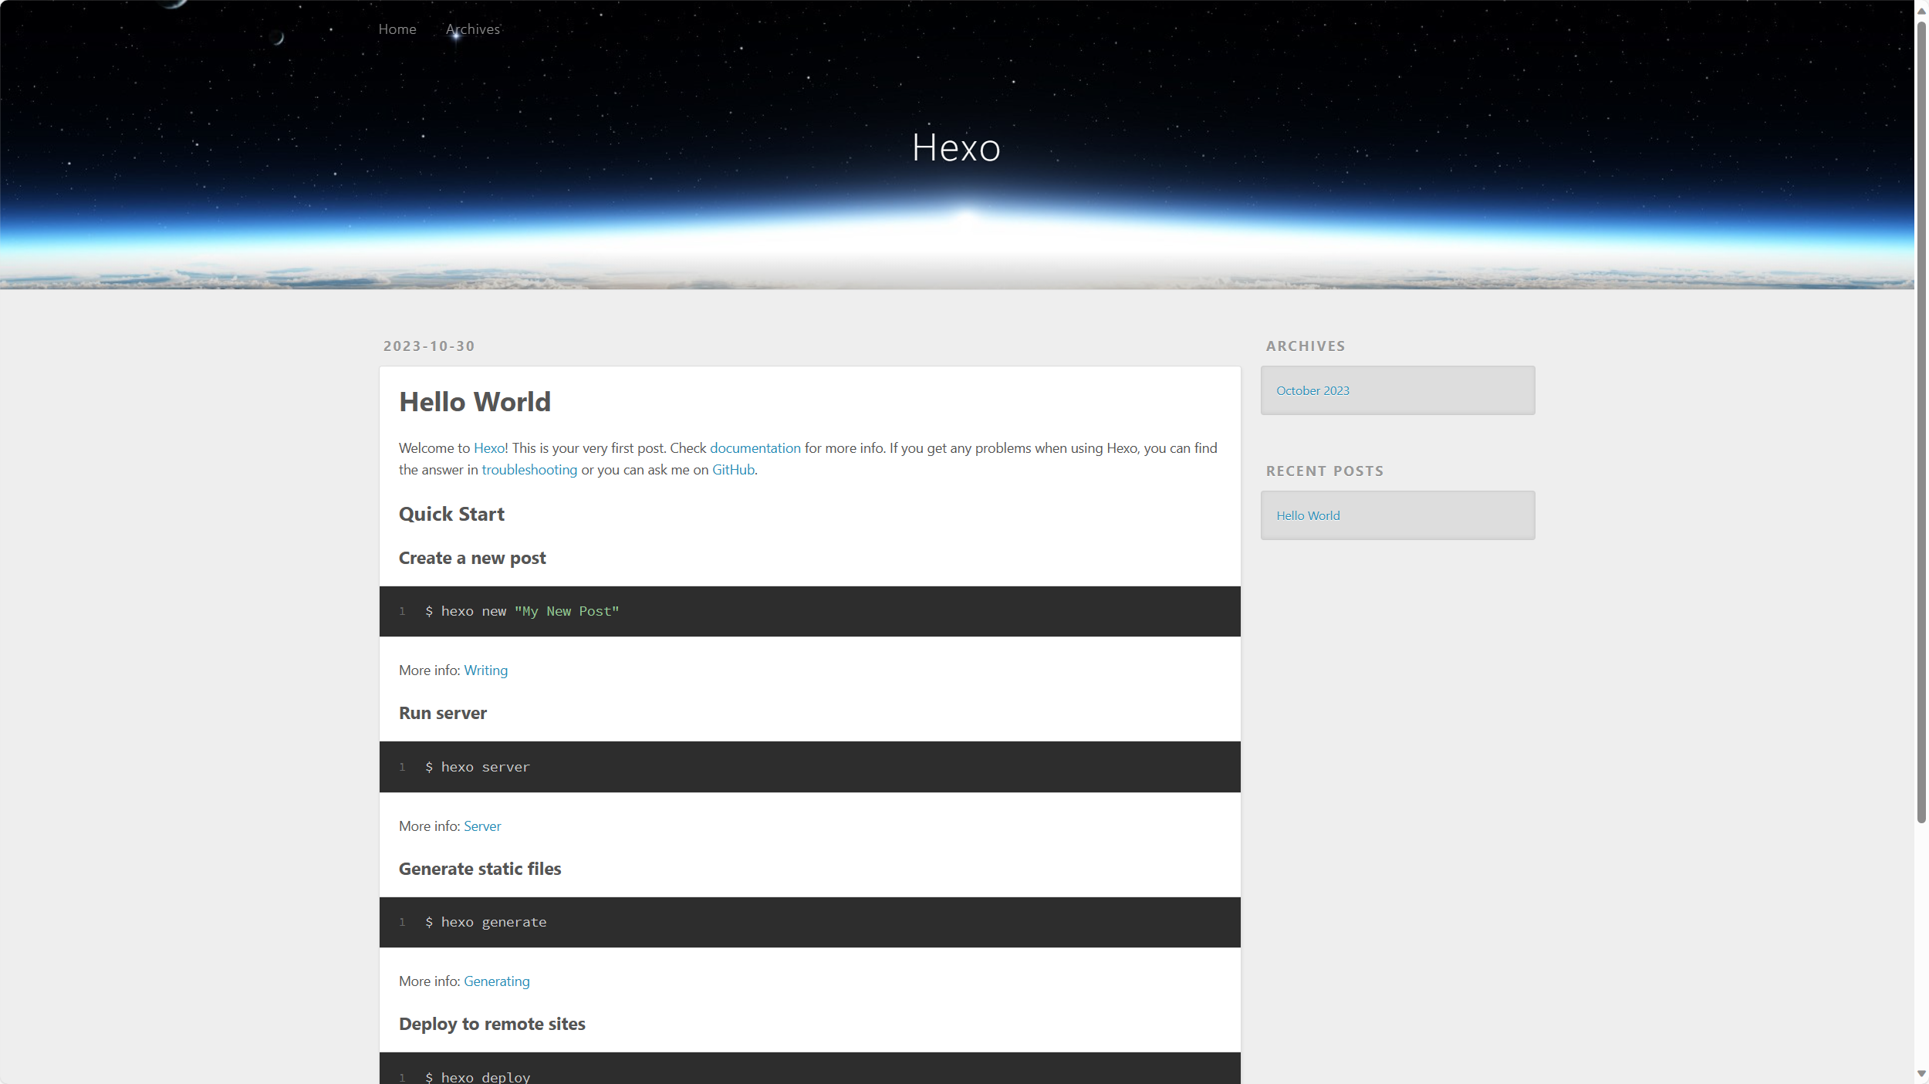1929x1084 pixels.
Task: Open the Hello World post title
Action: coord(475,402)
